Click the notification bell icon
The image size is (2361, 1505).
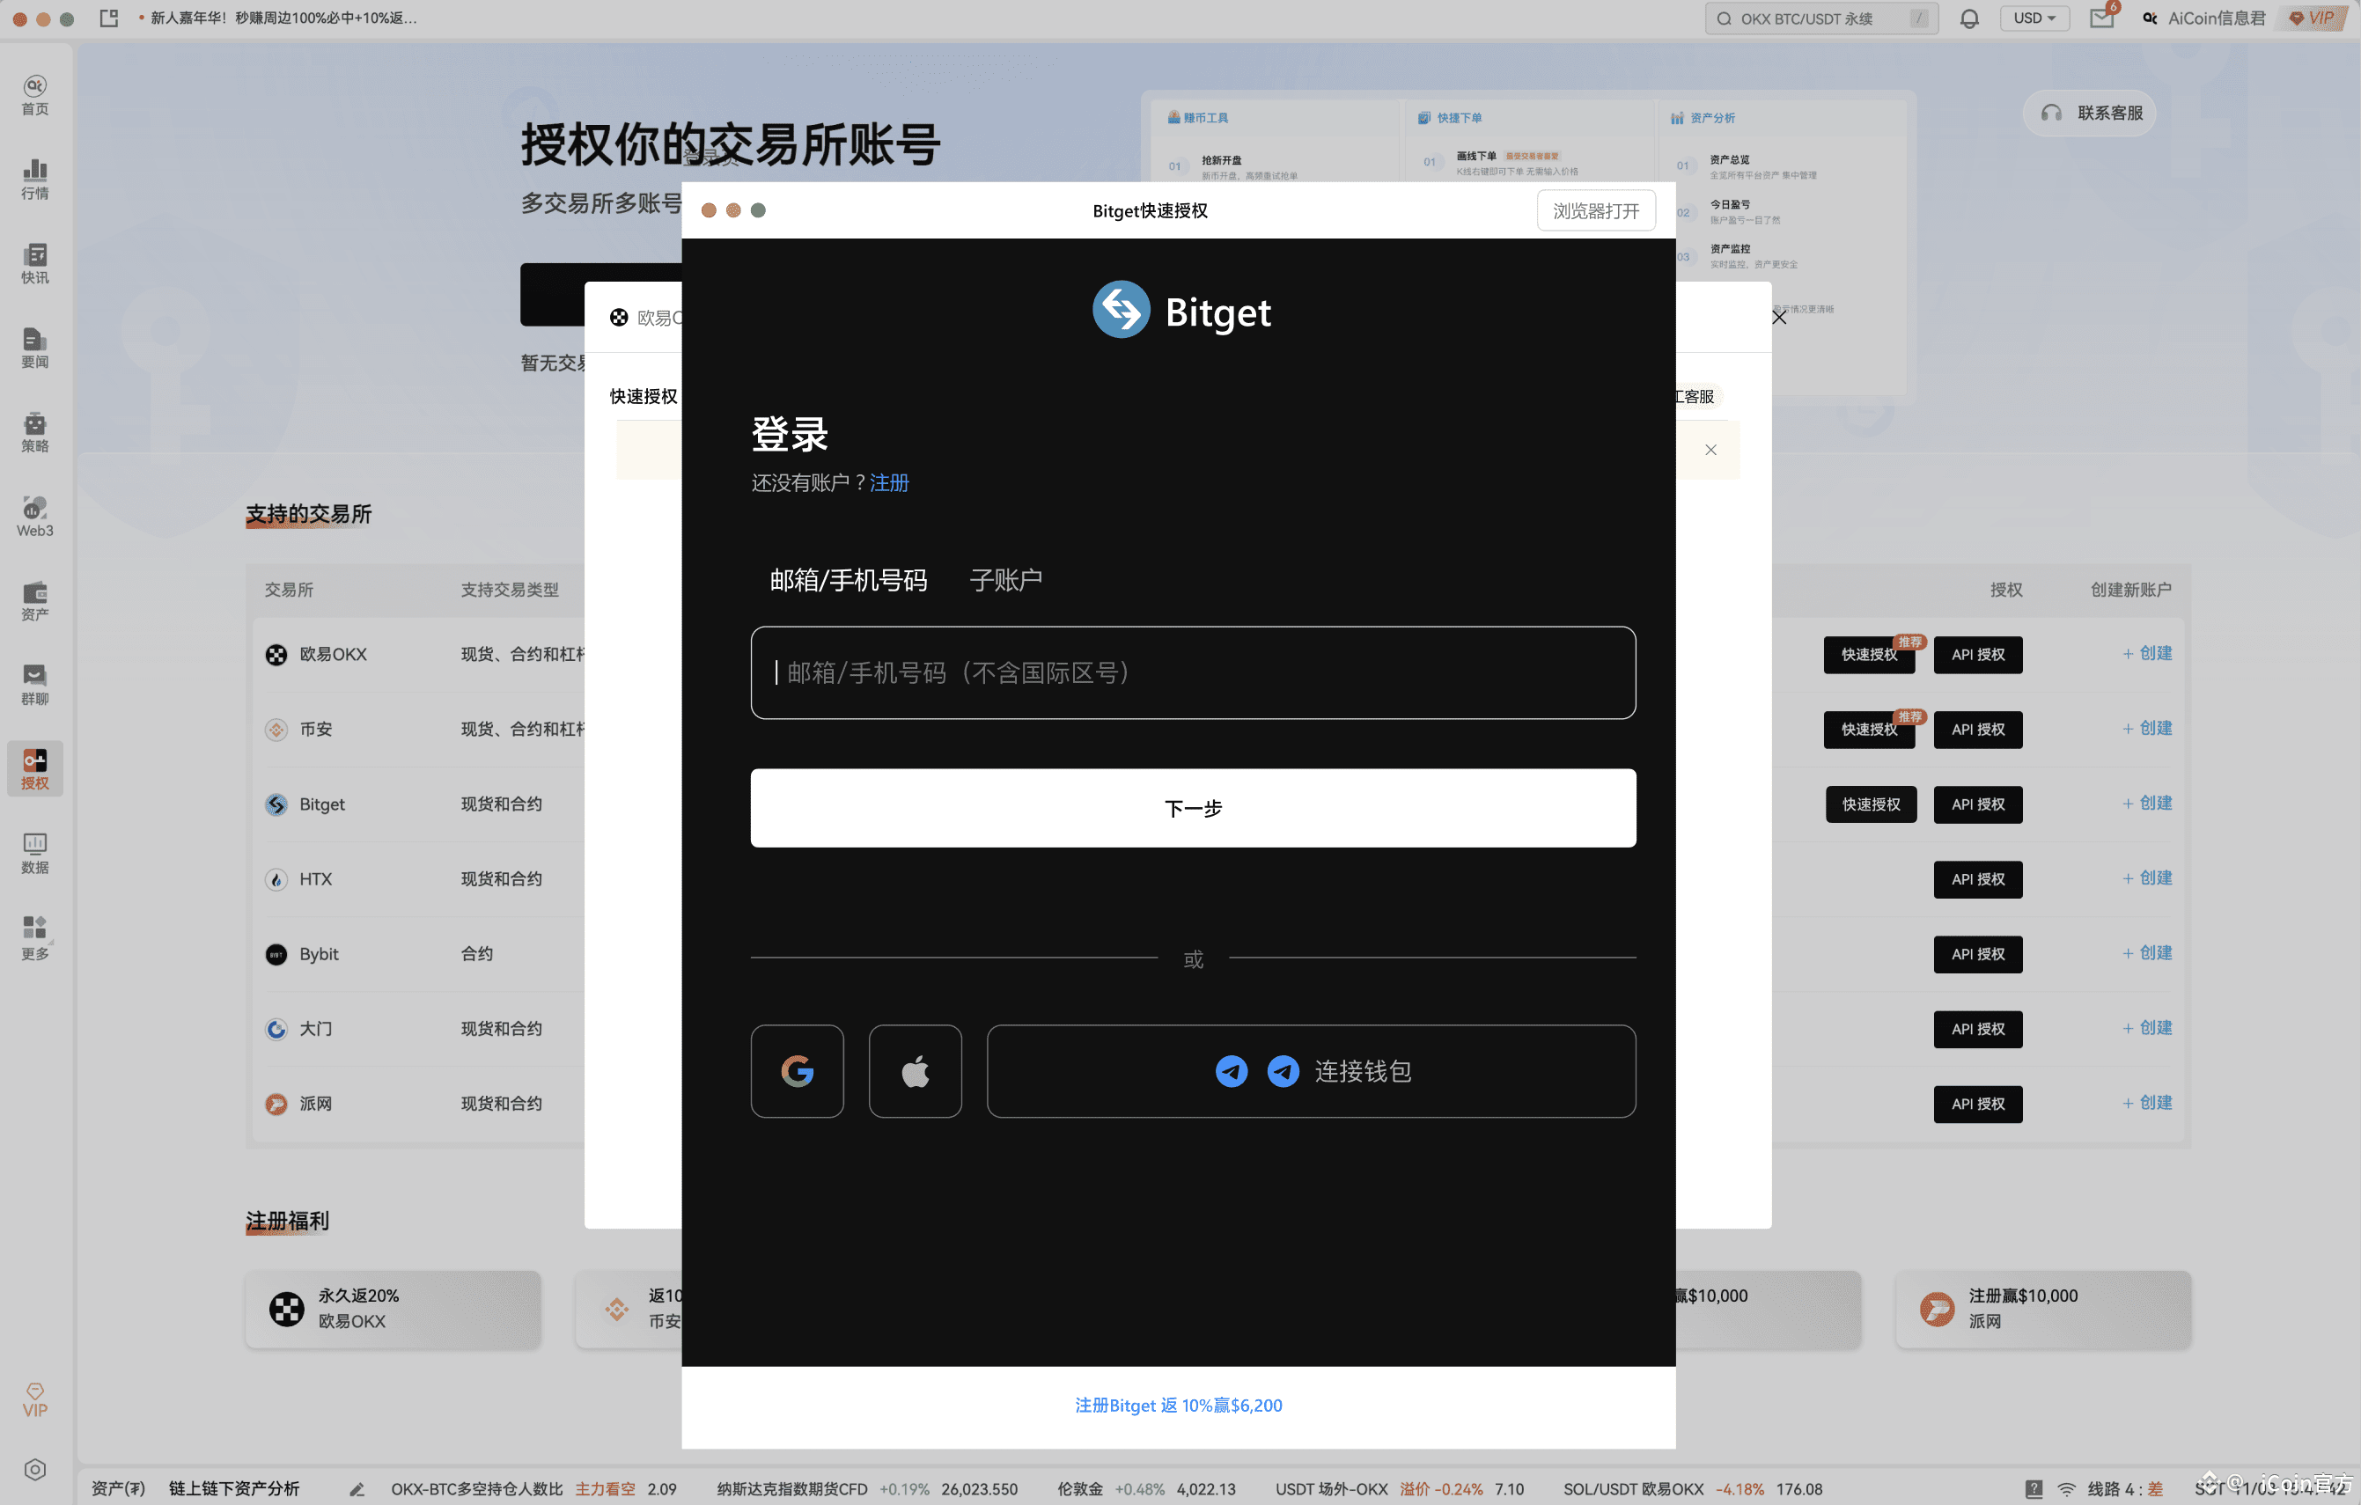1968,18
